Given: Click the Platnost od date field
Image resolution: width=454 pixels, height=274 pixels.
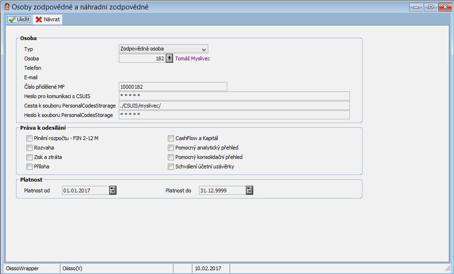Looking at the screenshot, I should 84,191.
